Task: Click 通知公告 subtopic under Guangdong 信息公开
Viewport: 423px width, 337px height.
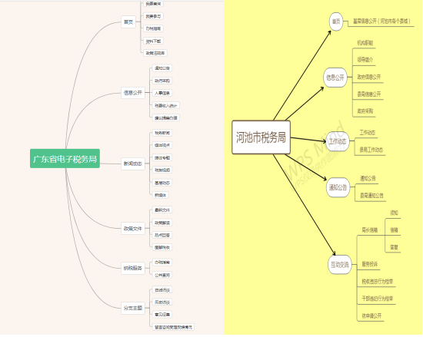Action: point(162,68)
